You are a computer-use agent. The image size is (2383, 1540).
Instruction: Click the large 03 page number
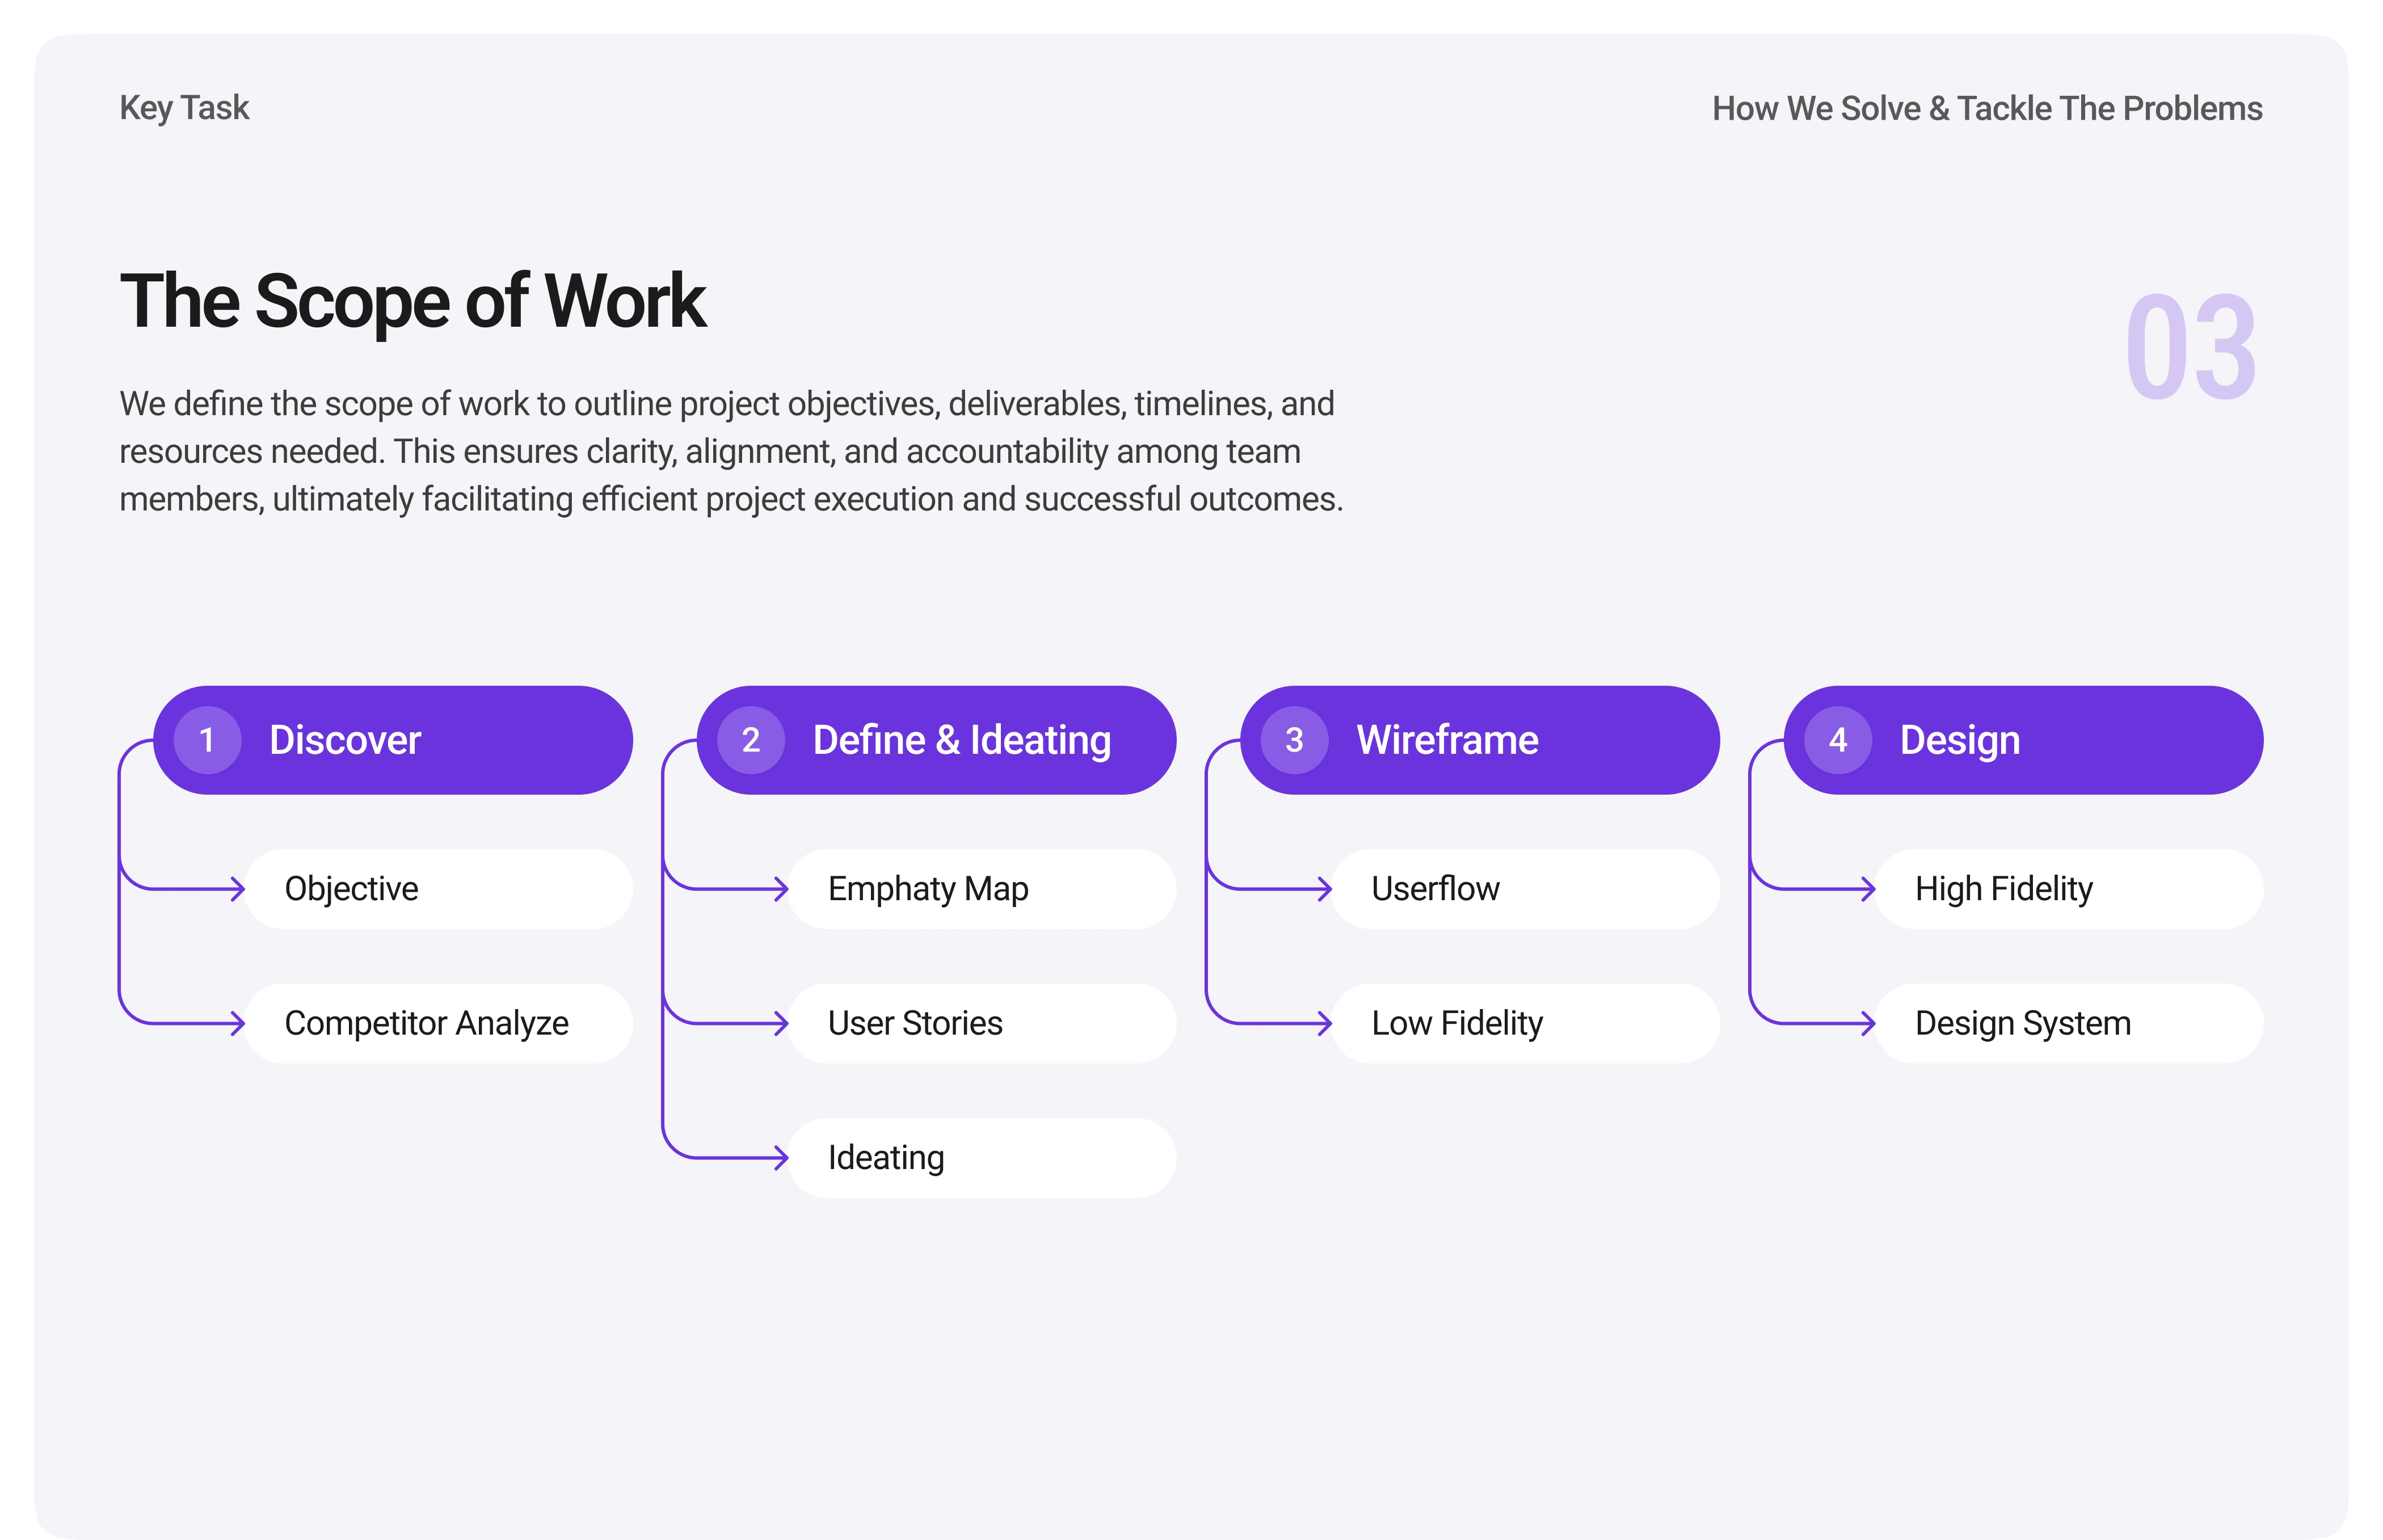pyautogui.click(x=2190, y=347)
